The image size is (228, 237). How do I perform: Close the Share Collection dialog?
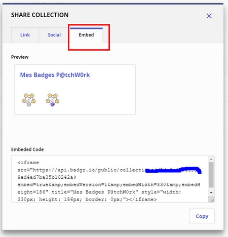point(209,16)
